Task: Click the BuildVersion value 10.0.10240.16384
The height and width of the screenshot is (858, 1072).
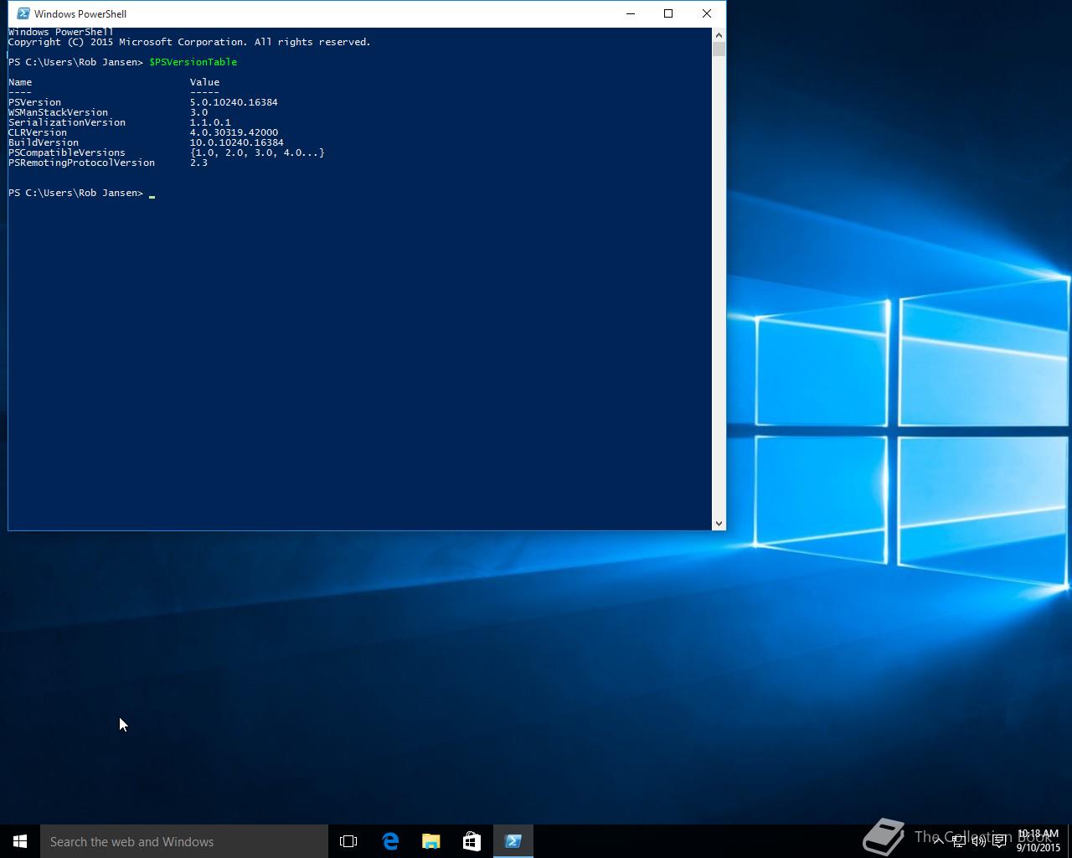Action: click(x=236, y=142)
